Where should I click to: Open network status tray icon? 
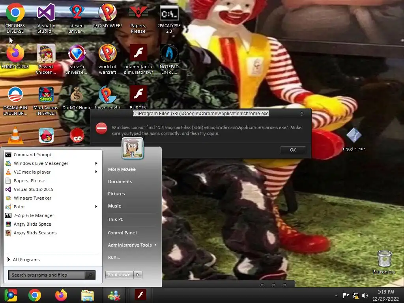click(355, 295)
